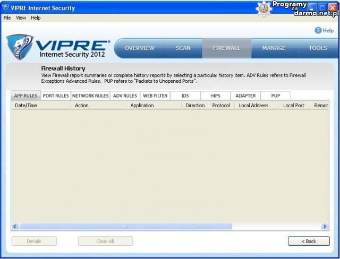Open the PUP history tab
This screenshot has height=259, width=340.
tap(276, 96)
